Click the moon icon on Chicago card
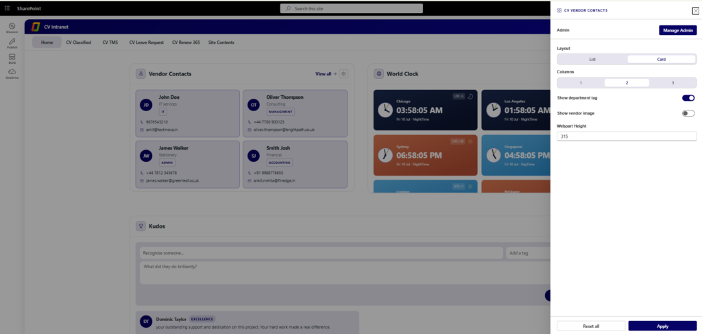This screenshot has width=702, height=334. tap(470, 96)
